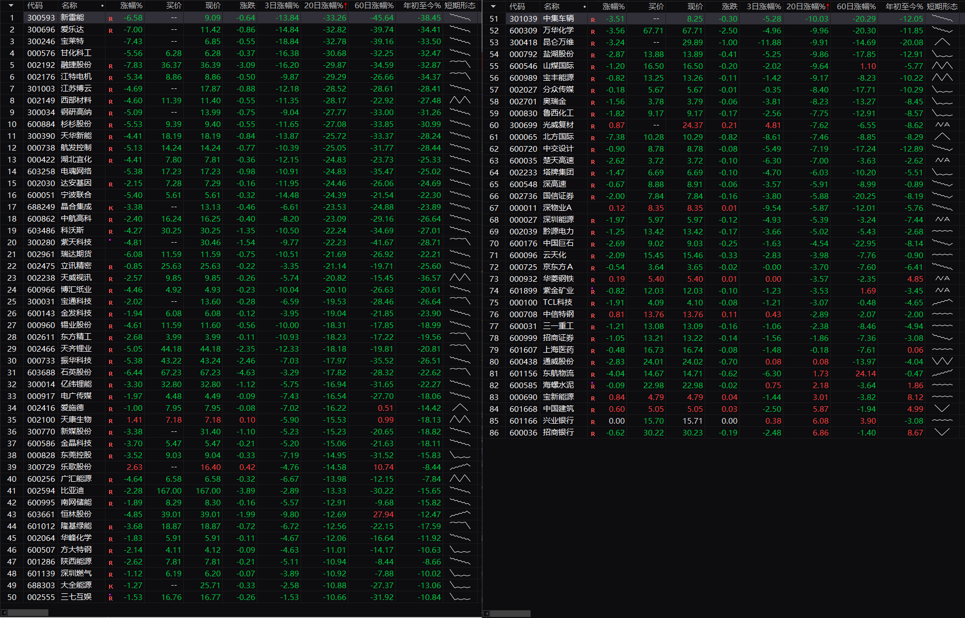Select stock code 000725
The height and width of the screenshot is (618, 965).
(523, 267)
